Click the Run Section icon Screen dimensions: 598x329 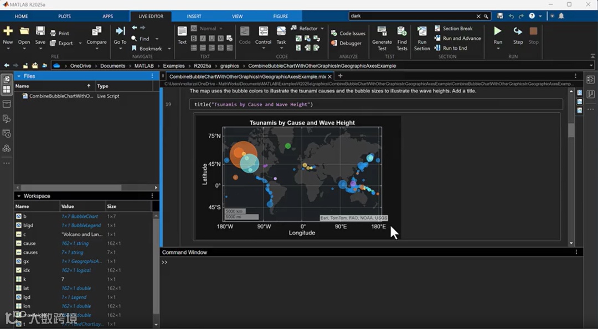[422, 32]
